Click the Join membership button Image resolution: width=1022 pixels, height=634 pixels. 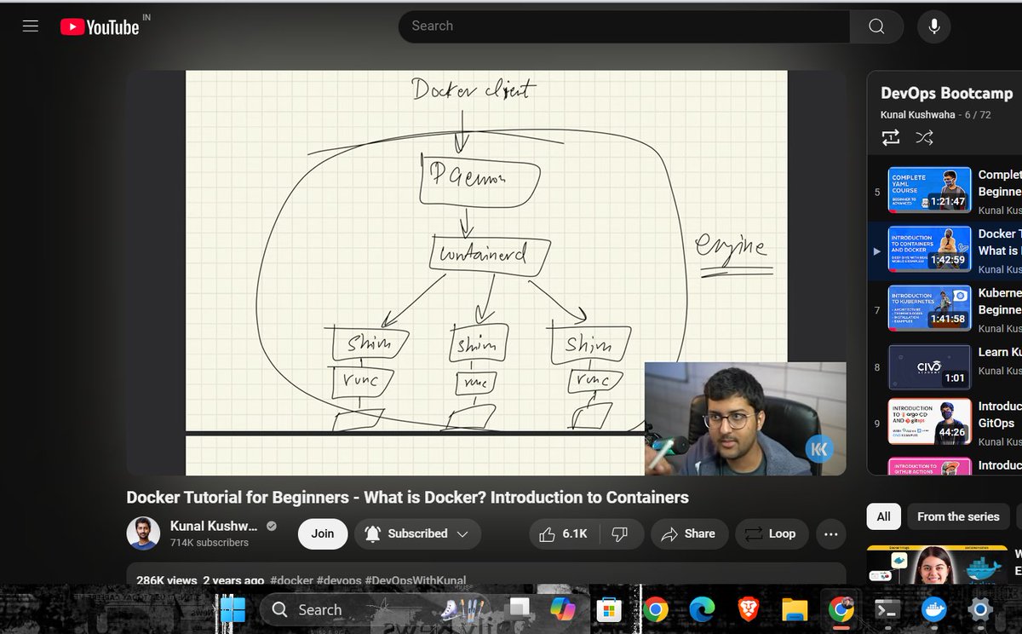pyautogui.click(x=323, y=533)
